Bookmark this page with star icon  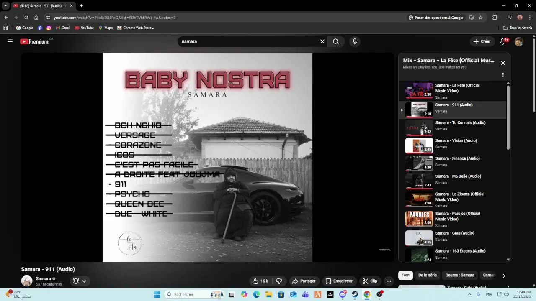481,18
